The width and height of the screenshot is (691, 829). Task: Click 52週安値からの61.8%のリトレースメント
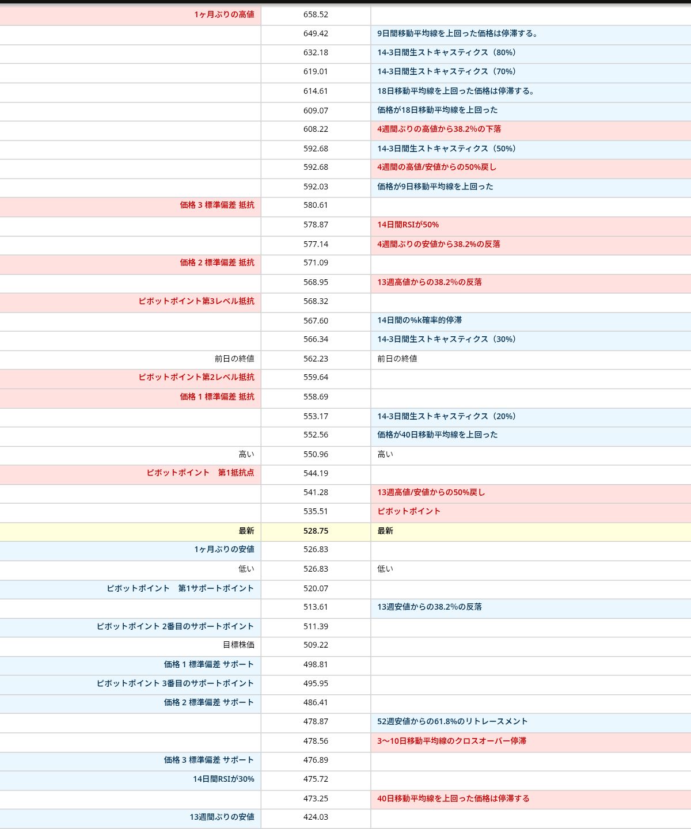[453, 721]
